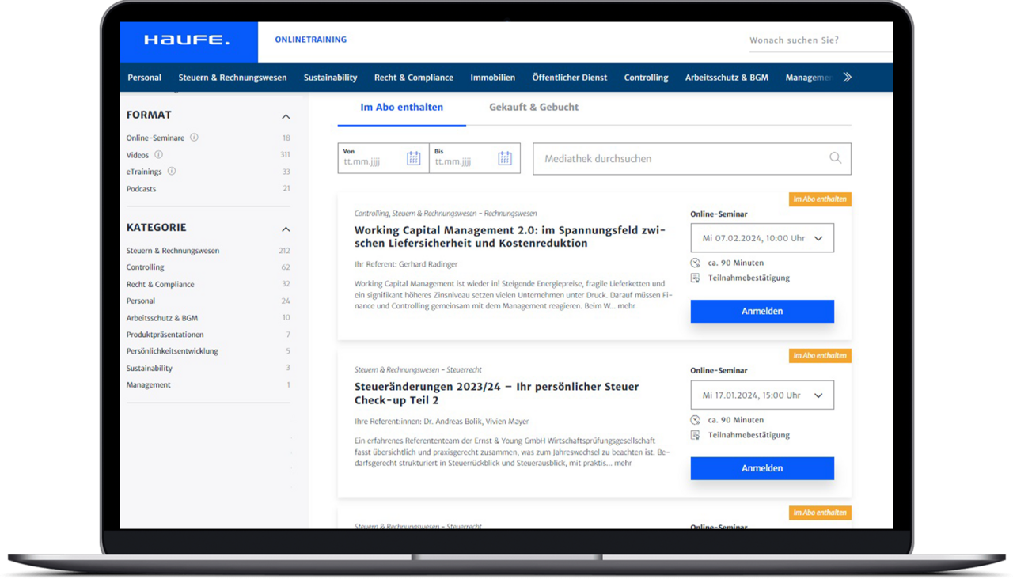Open the Von date calendar icon
The width and height of the screenshot is (1013, 579).
point(413,158)
